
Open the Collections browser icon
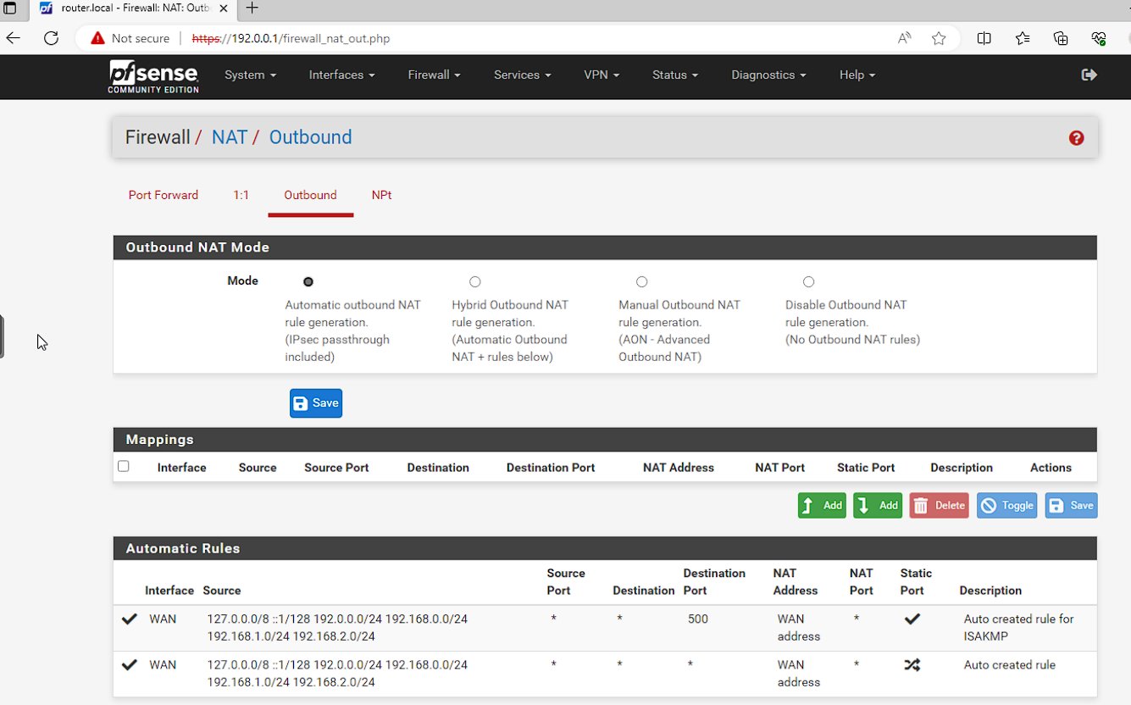click(x=1061, y=38)
